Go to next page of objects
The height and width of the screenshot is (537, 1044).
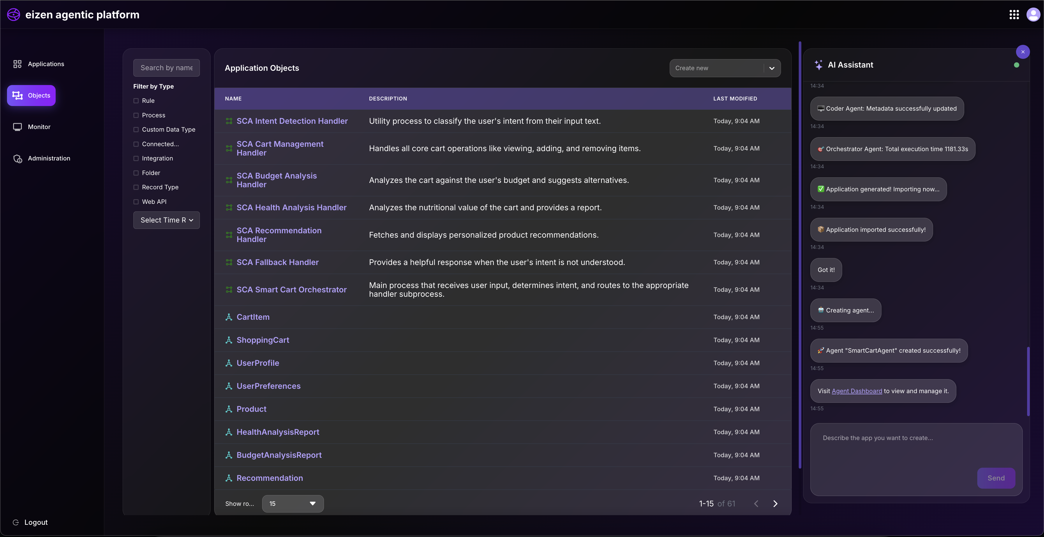[775, 504]
